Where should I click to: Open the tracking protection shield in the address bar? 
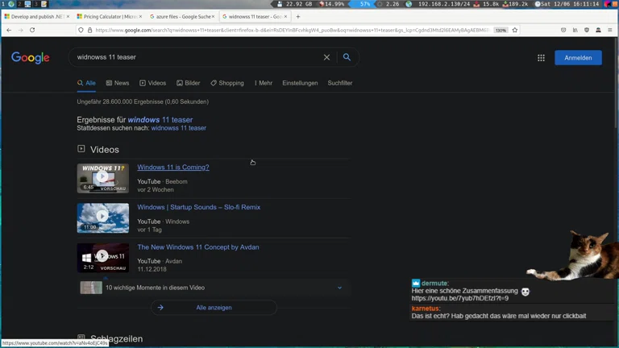click(x=81, y=30)
